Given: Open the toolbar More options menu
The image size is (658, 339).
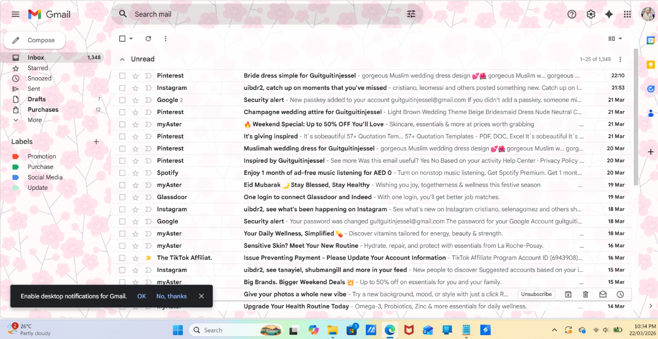Looking at the screenshot, I should click(165, 39).
